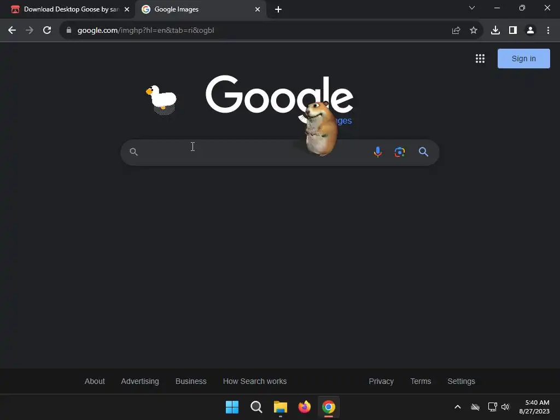Show hidden system tray icons
Viewport: 560px width, 420px height.
coord(458,407)
